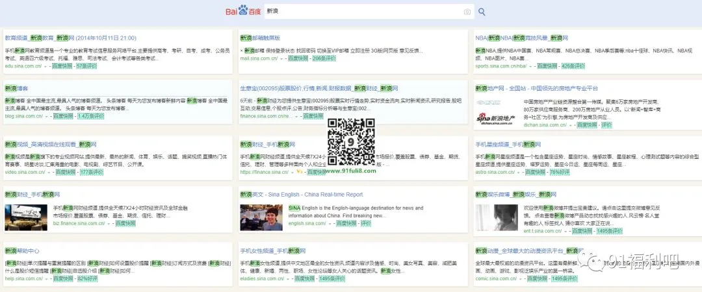The width and height of the screenshot is (702, 292).
Task: Click the ent.t.sina.com.cn/ URL text
Action: point(543,231)
